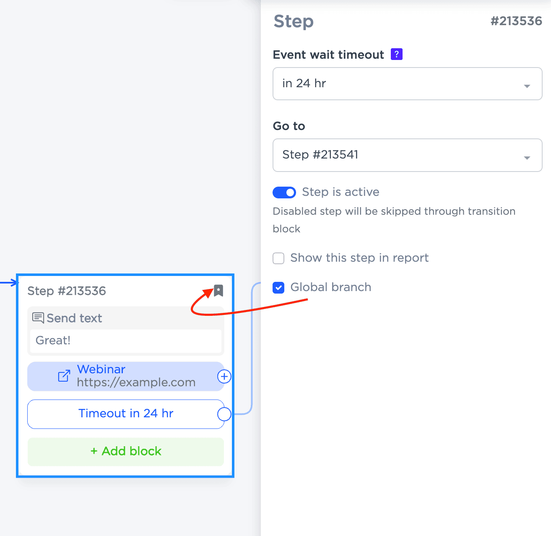Check Show this step in report
Viewport: 551px width, 536px height.
(278, 258)
